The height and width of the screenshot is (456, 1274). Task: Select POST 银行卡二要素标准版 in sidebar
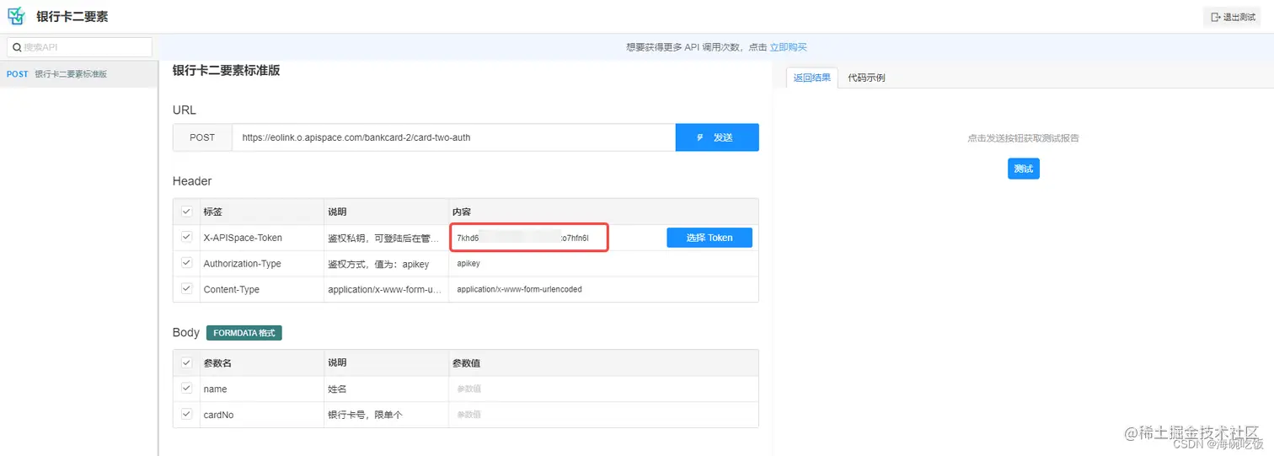click(79, 74)
